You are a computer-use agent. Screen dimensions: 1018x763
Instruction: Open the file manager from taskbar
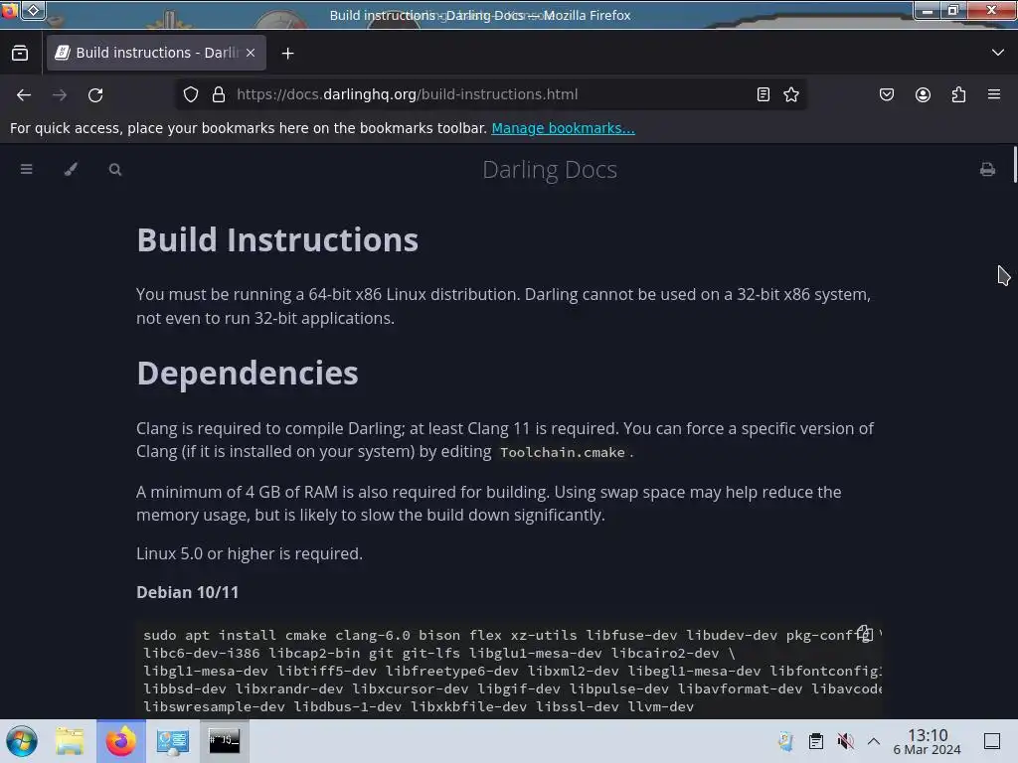pyautogui.click(x=71, y=741)
